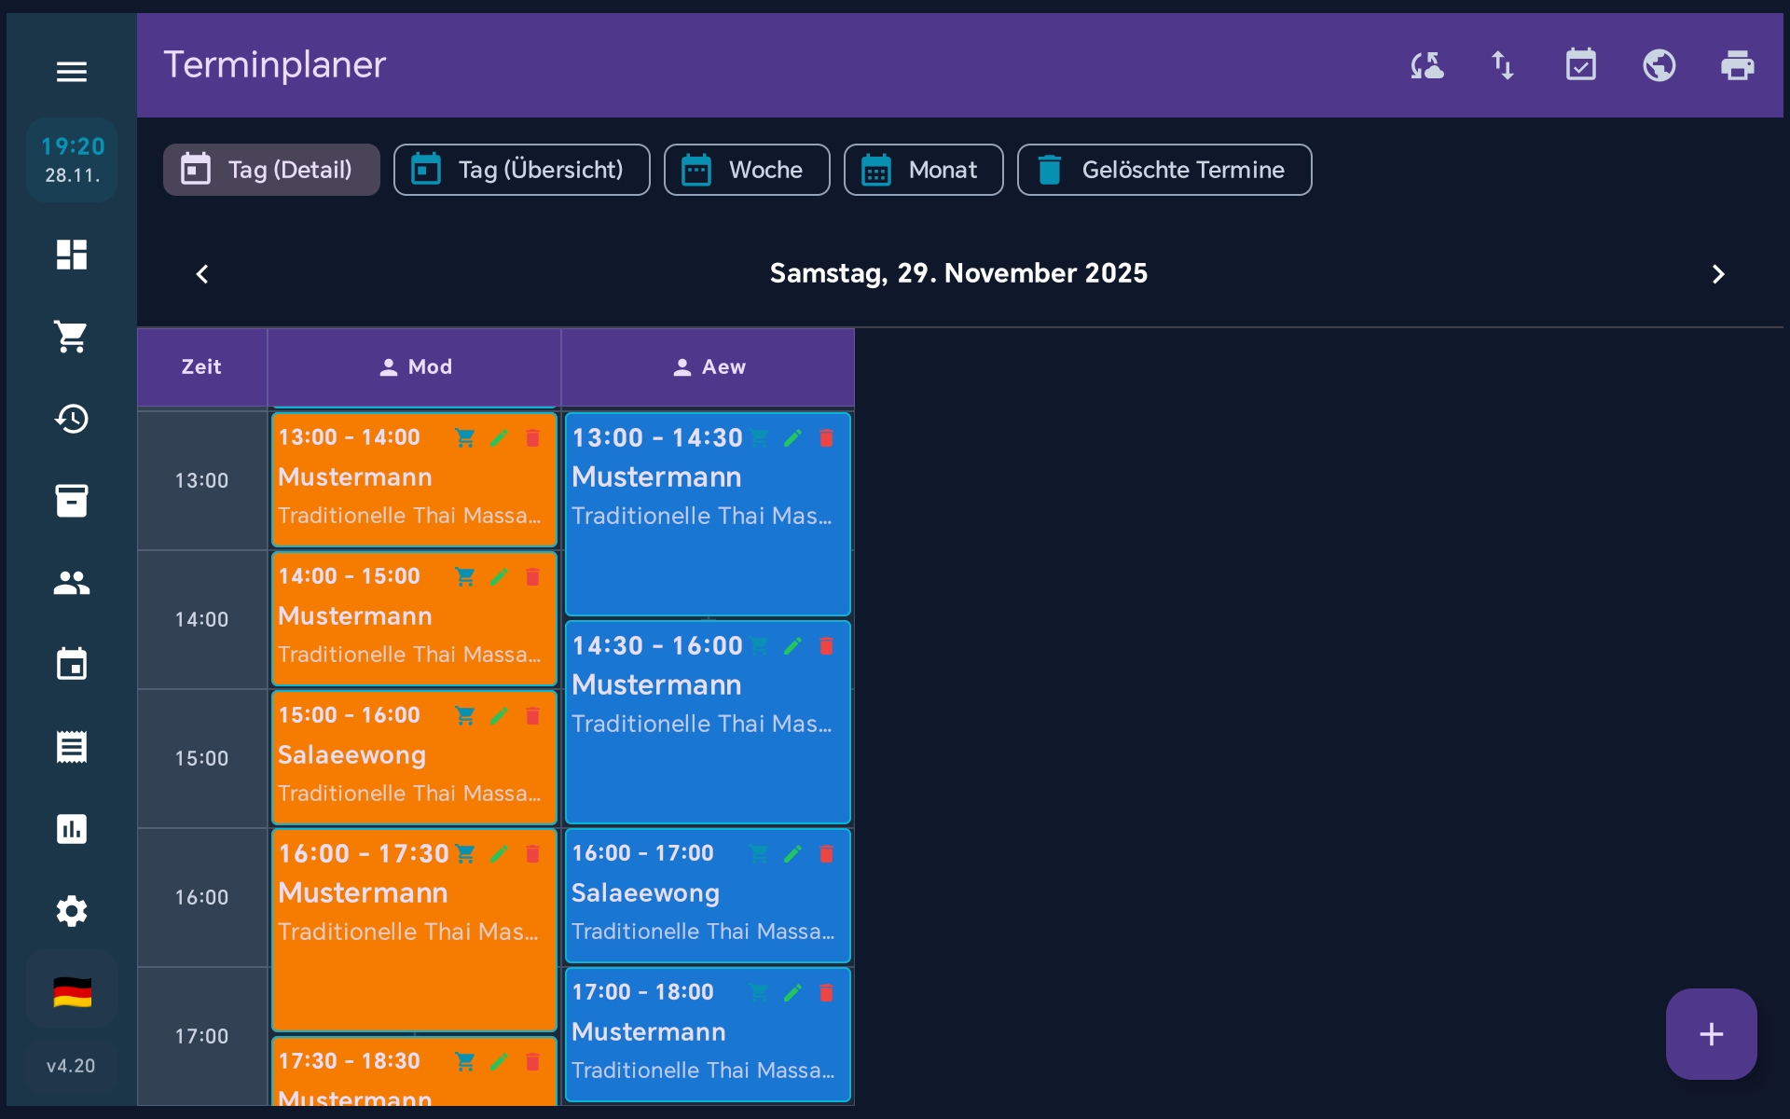Open the statistics chart sidebar icon
The image size is (1790, 1119).
(72, 829)
